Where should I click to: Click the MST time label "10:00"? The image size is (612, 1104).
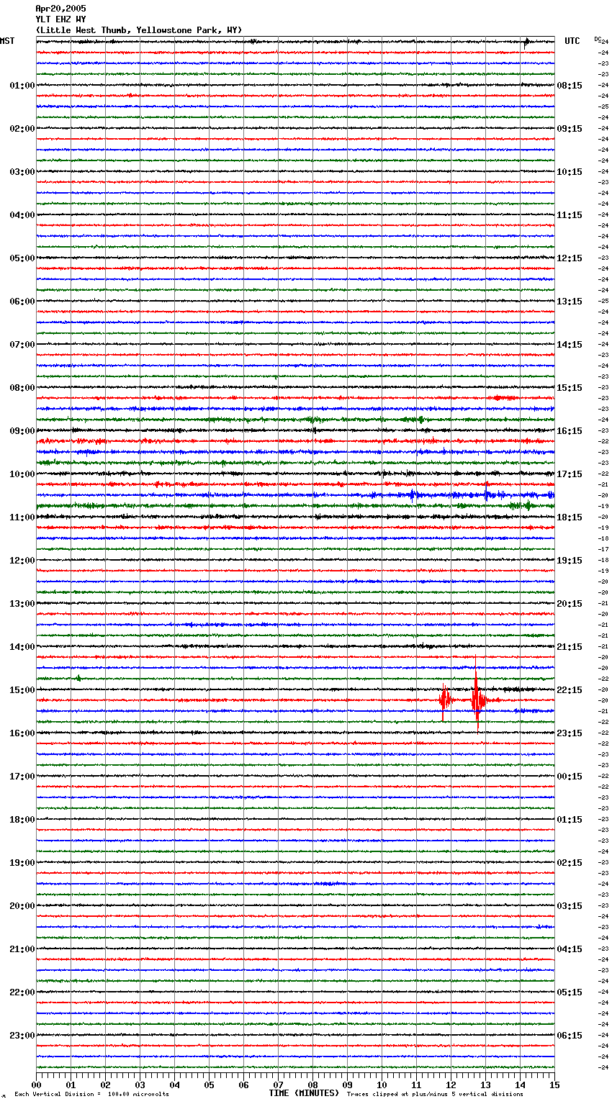[22, 474]
